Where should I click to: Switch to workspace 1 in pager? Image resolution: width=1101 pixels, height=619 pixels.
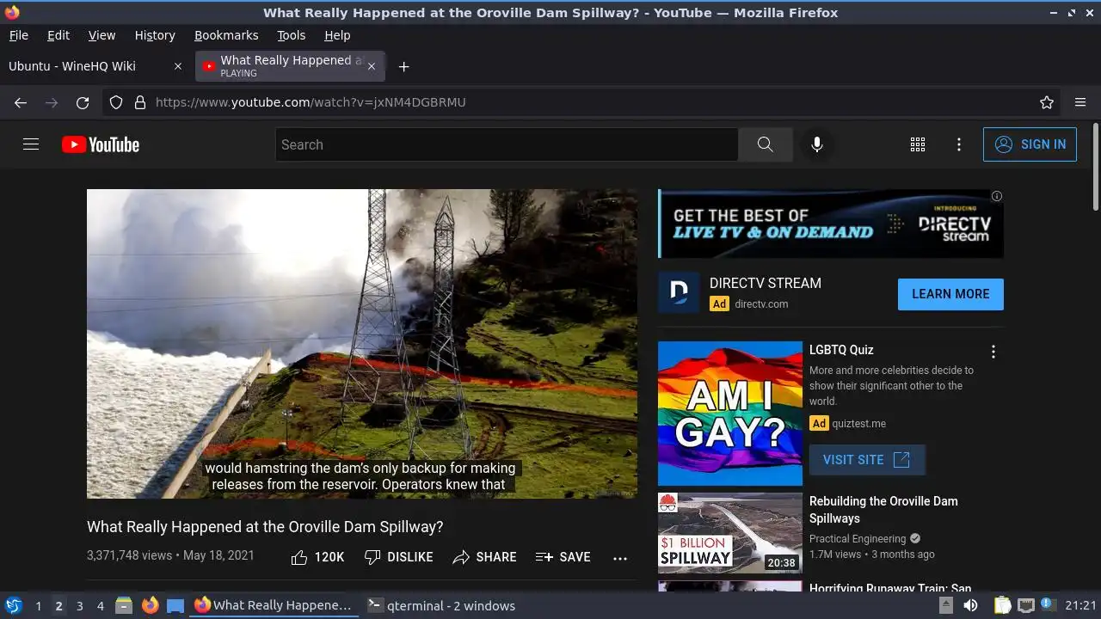pyautogui.click(x=38, y=606)
